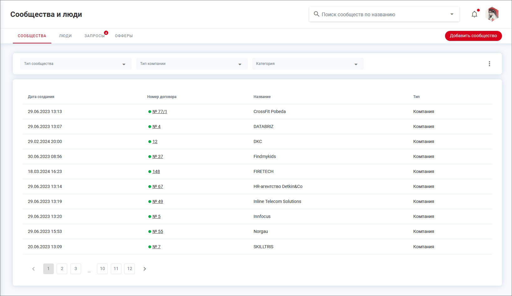The width and height of the screenshot is (512, 296).
Task: Open the Запросы tab
Action: [95, 36]
